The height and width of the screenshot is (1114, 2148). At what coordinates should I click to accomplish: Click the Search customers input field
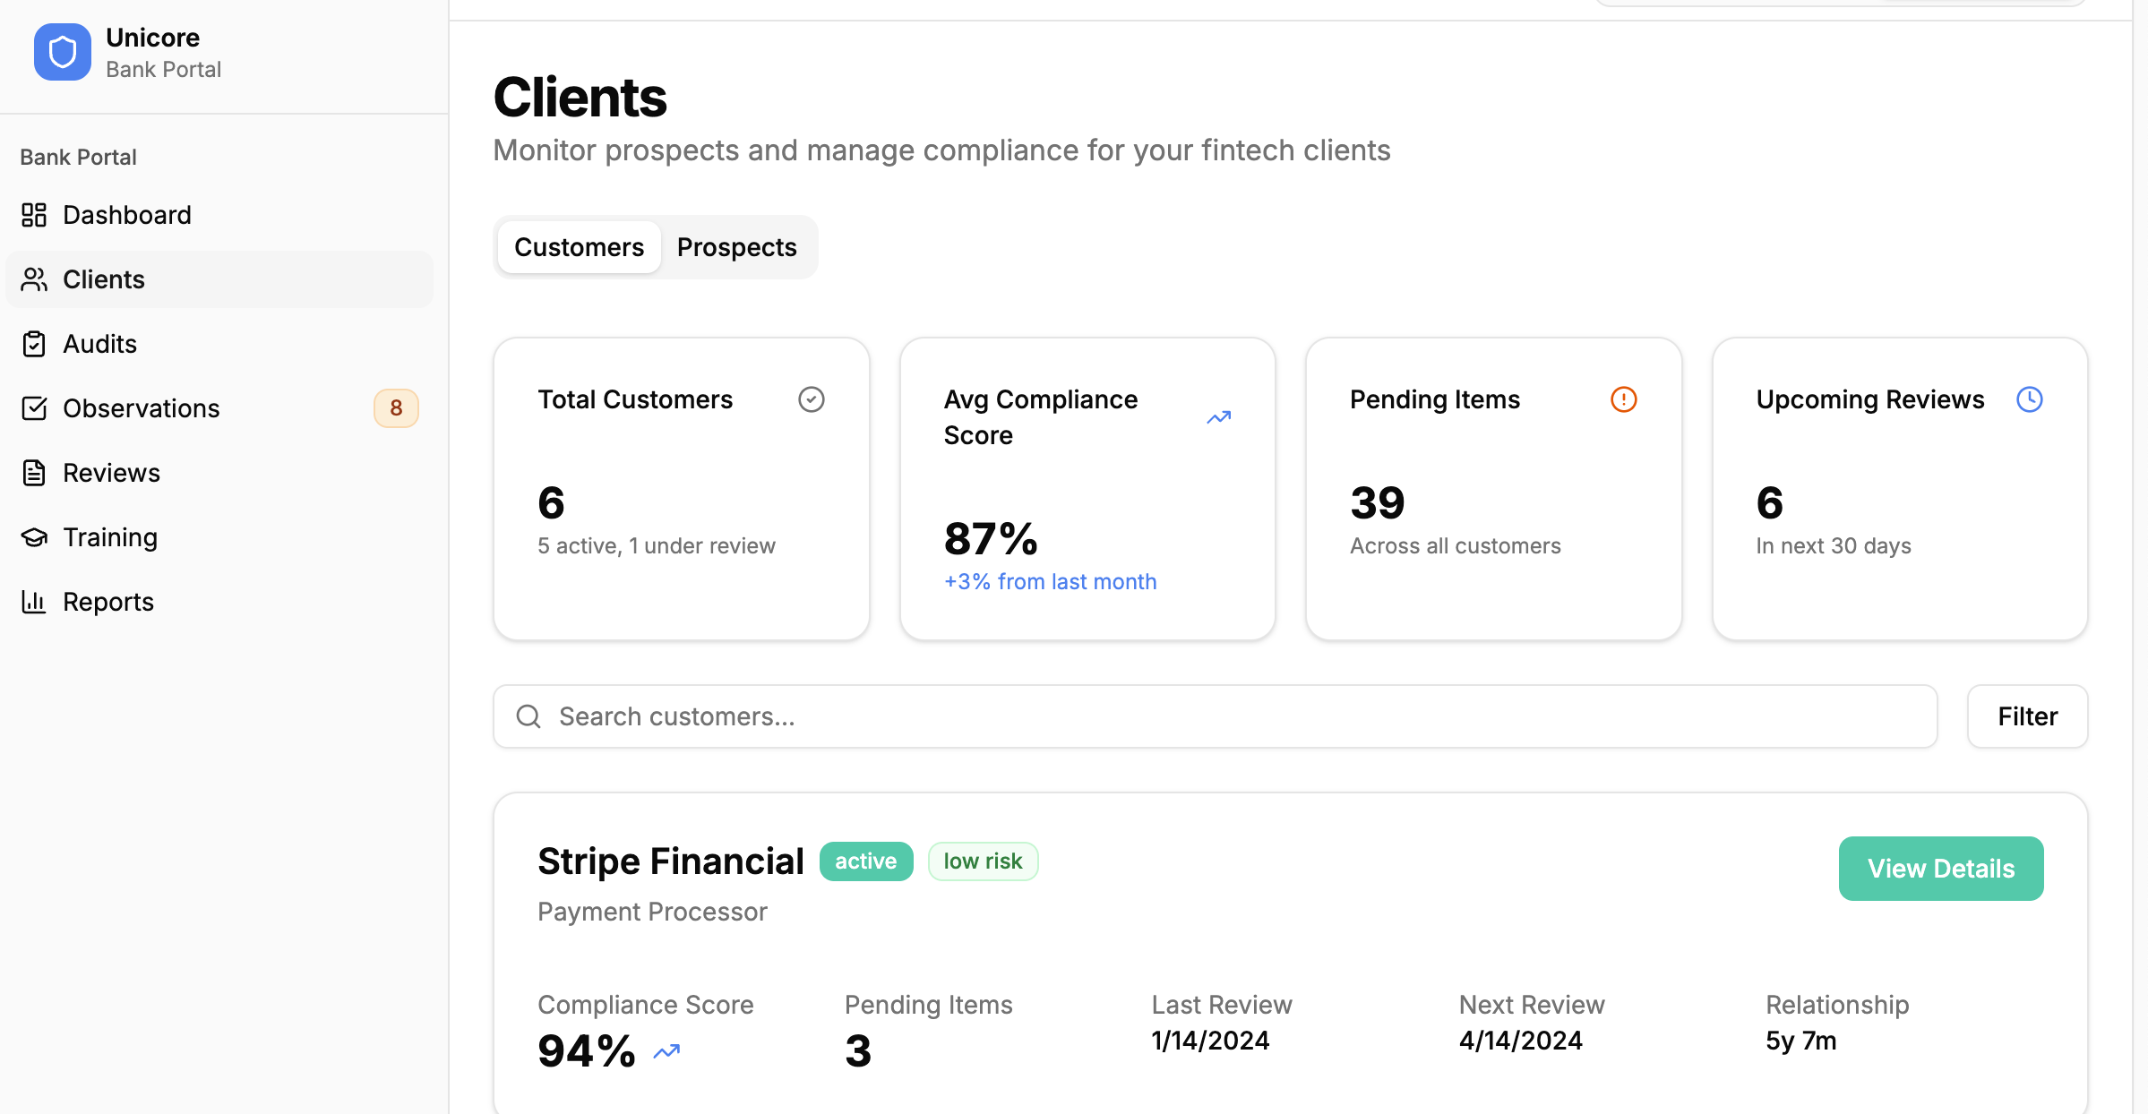(x=1236, y=716)
